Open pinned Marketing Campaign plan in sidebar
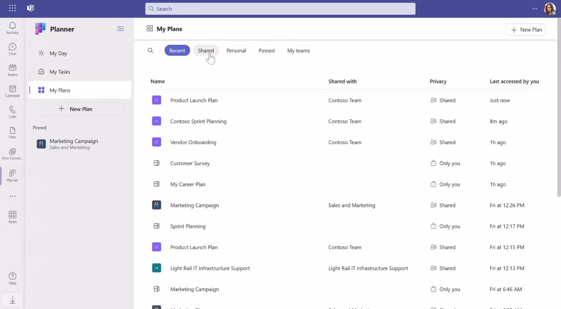 [x=80, y=144]
